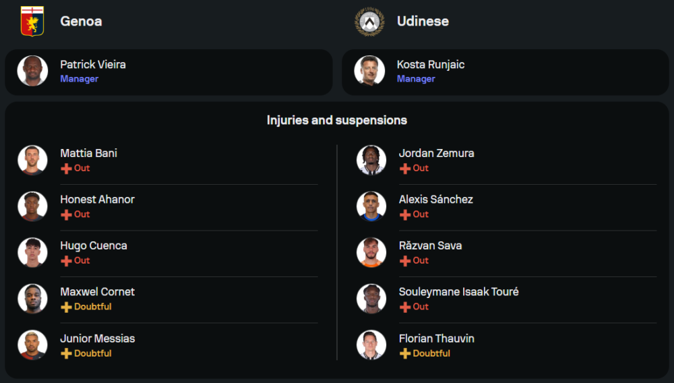The image size is (674, 383).
Task: Click the red out cross under Alexis Sánchez
Action: 405,214
